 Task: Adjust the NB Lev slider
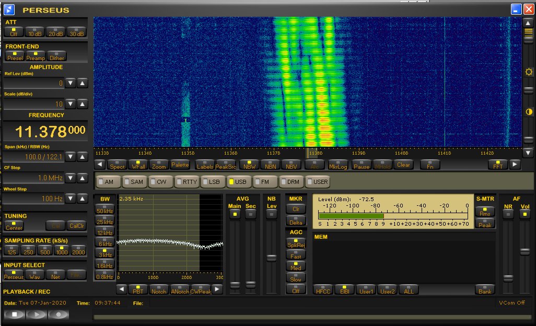(272, 258)
